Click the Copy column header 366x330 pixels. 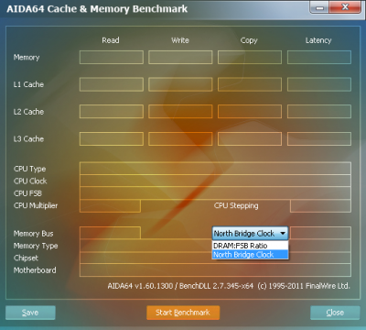point(249,40)
